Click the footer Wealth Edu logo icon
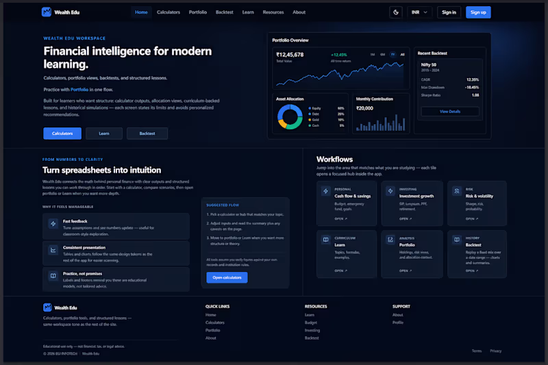Image resolution: width=548 pixels, height=365 pixels. click(47, 307)
